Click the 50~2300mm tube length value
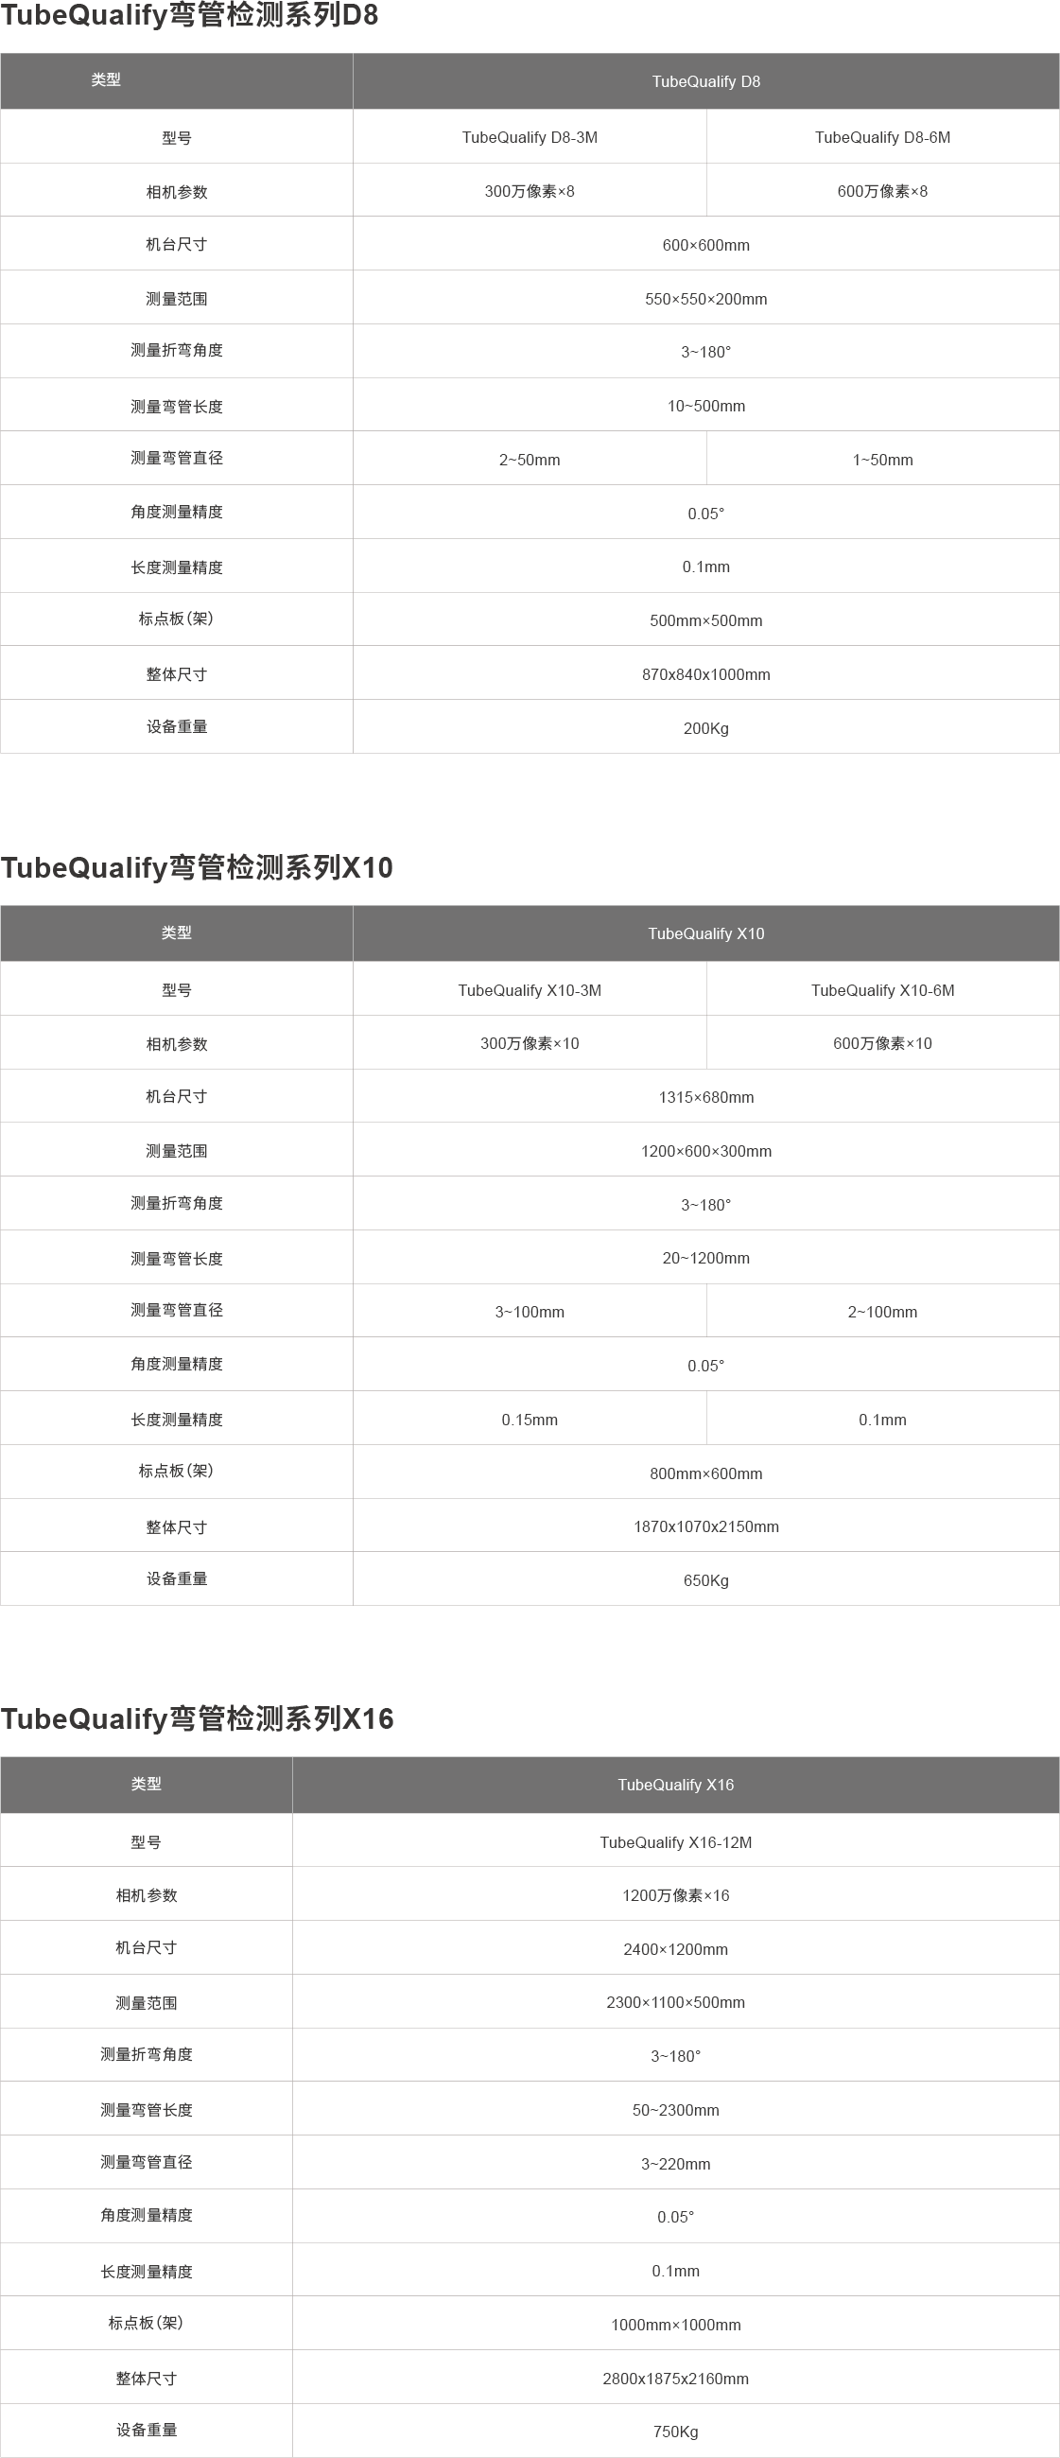The width and height of the screenshot is (1060, 2458). [x=675, y=2111]
